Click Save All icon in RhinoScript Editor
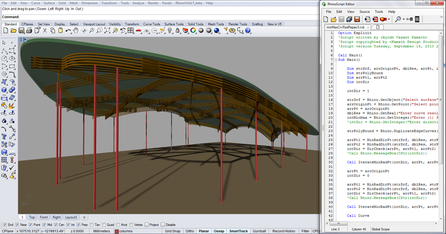This screenshot has width=446, height=234. (x=349, y=19)
